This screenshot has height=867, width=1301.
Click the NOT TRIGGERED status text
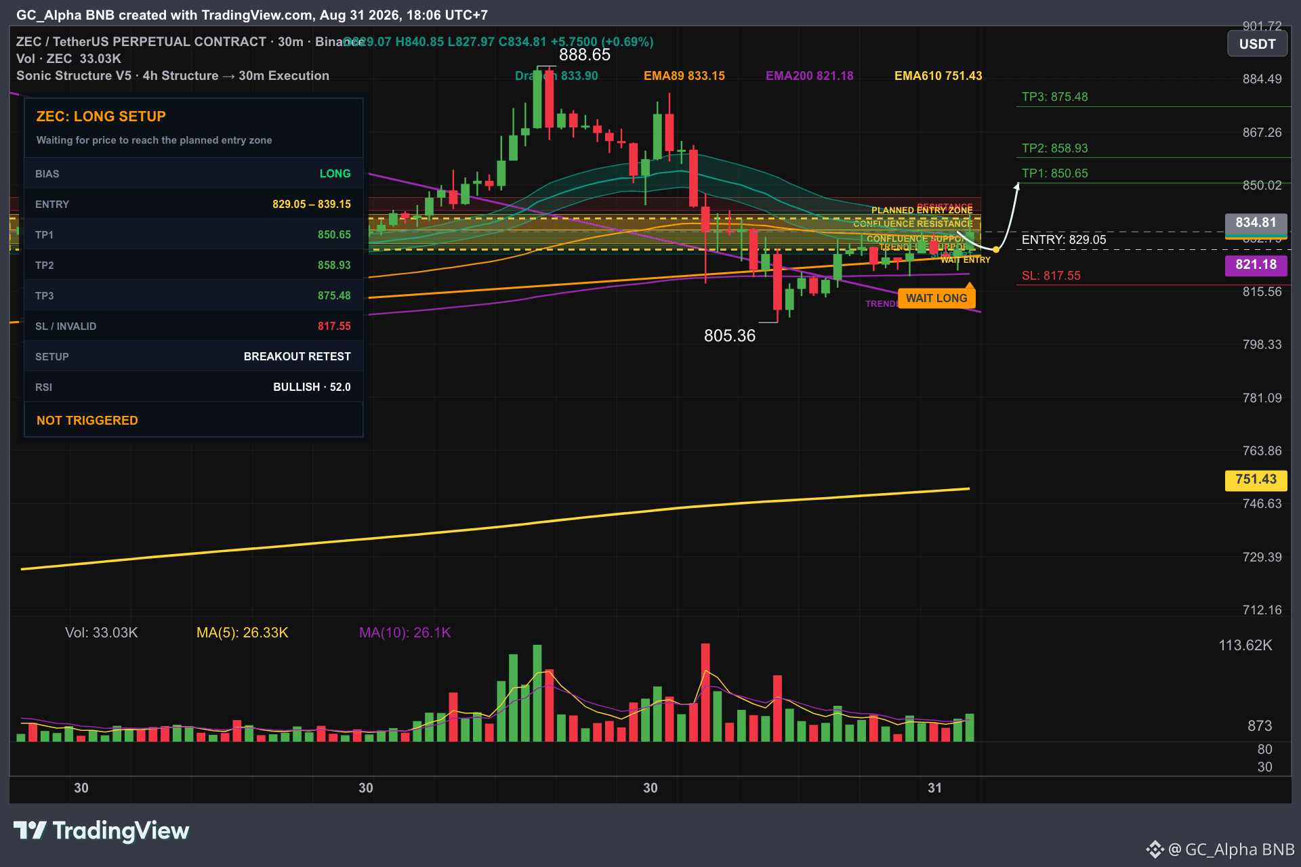pyautogui.click(x=87, y=421)
